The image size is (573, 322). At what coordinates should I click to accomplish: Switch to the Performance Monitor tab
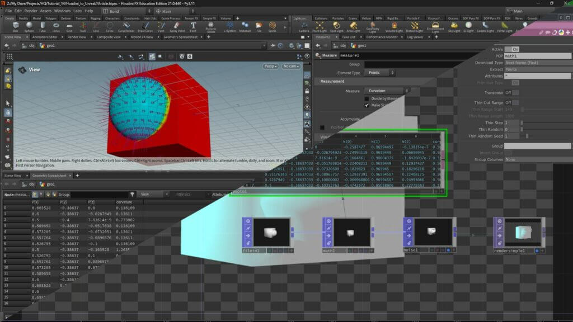pos(382,37)
